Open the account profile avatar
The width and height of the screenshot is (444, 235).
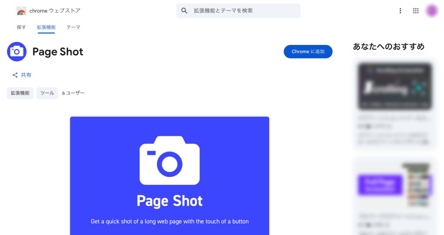coord(432,11)
